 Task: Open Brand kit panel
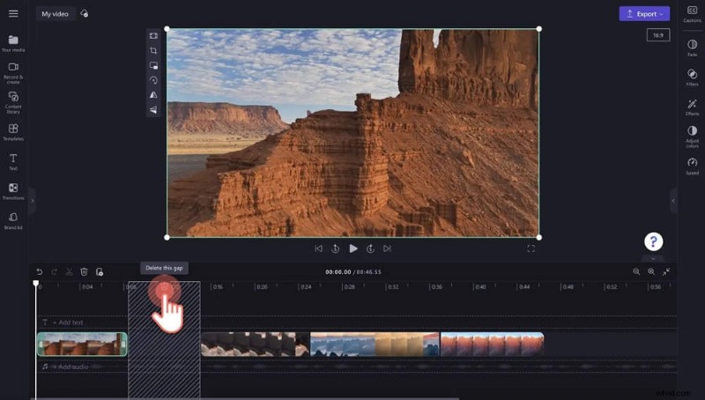click(13, 221)
